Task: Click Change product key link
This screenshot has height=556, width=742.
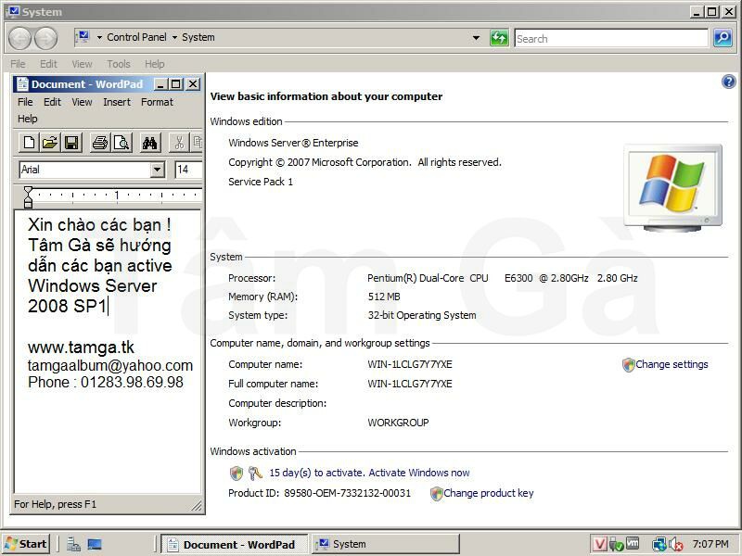Action: 489,493
